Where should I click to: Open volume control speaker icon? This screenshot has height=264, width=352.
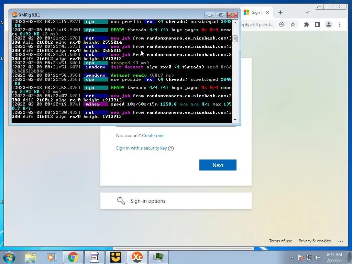tap(317, 257)
